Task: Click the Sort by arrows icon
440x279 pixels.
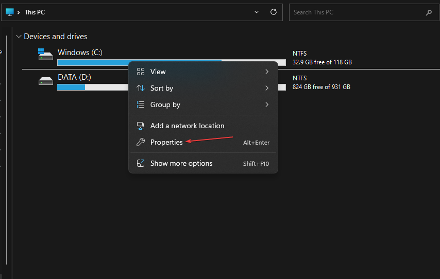Action: (141, 88)
